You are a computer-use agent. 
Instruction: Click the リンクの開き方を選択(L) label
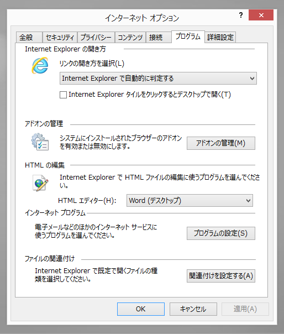coord(92,64)
